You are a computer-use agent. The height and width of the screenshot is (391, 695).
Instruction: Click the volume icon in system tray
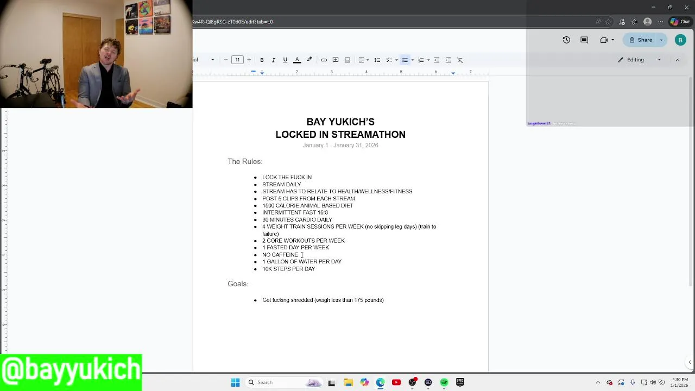tap(653, 382)
